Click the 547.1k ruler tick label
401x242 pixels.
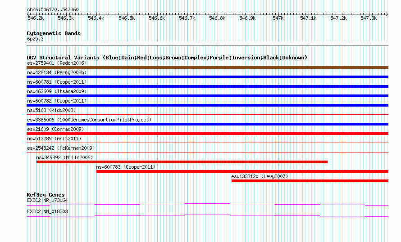(308, 18)
